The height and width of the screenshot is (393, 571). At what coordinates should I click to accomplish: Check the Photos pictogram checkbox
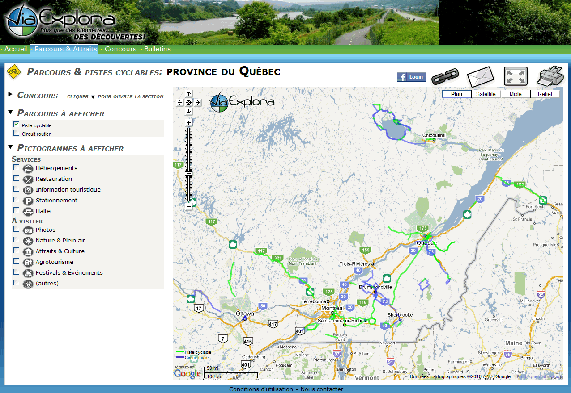16,229
